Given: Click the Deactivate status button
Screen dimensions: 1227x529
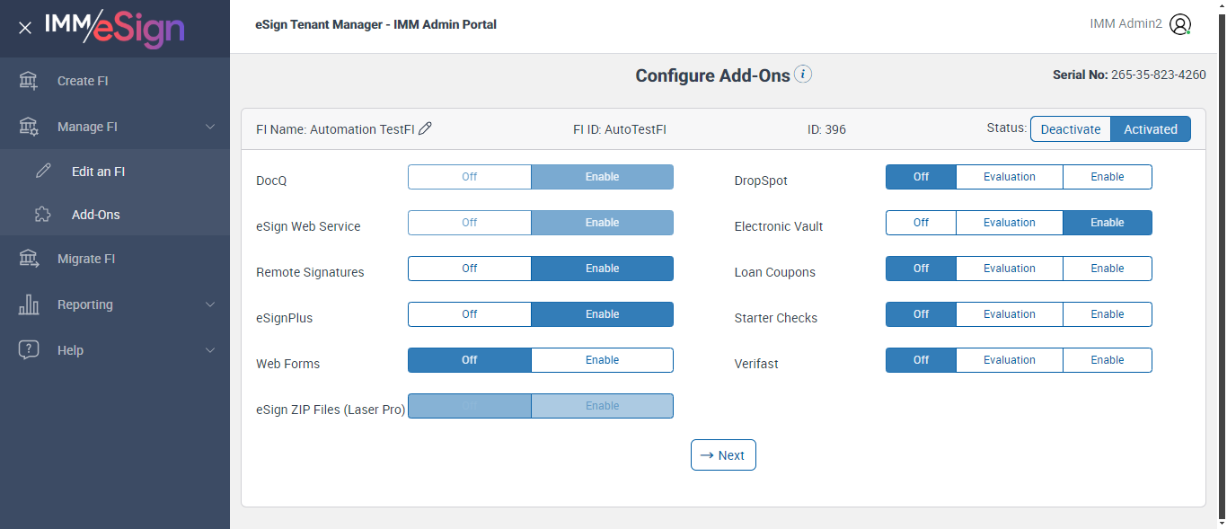Looking at the screenshot, I should 1070,129.
